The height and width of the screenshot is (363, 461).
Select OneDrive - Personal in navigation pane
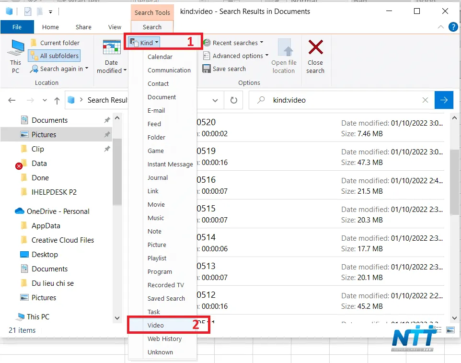click(x=58, y=211)
